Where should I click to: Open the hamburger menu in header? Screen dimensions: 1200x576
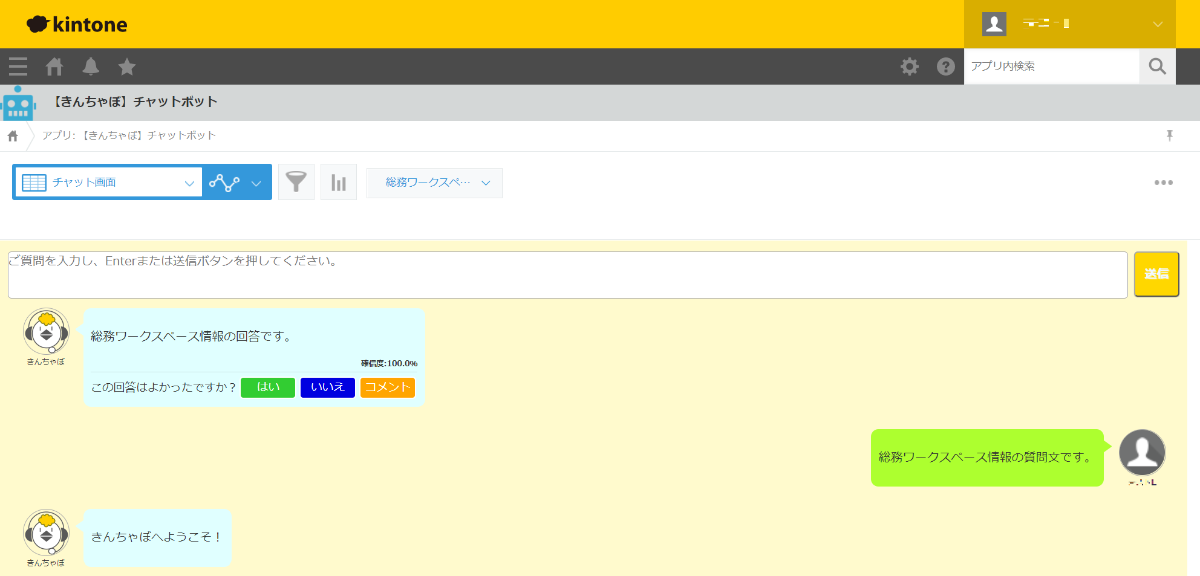(x=18, y=66)
